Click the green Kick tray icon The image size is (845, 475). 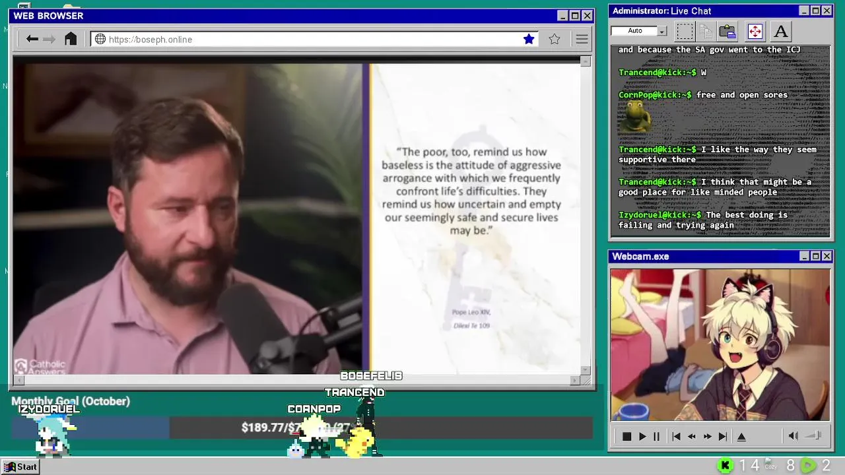coord(725,466)
